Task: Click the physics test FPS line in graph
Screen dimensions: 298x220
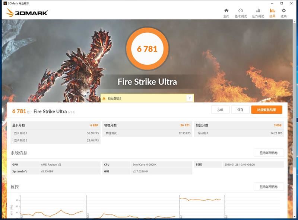Action: [x=200, y=199]
